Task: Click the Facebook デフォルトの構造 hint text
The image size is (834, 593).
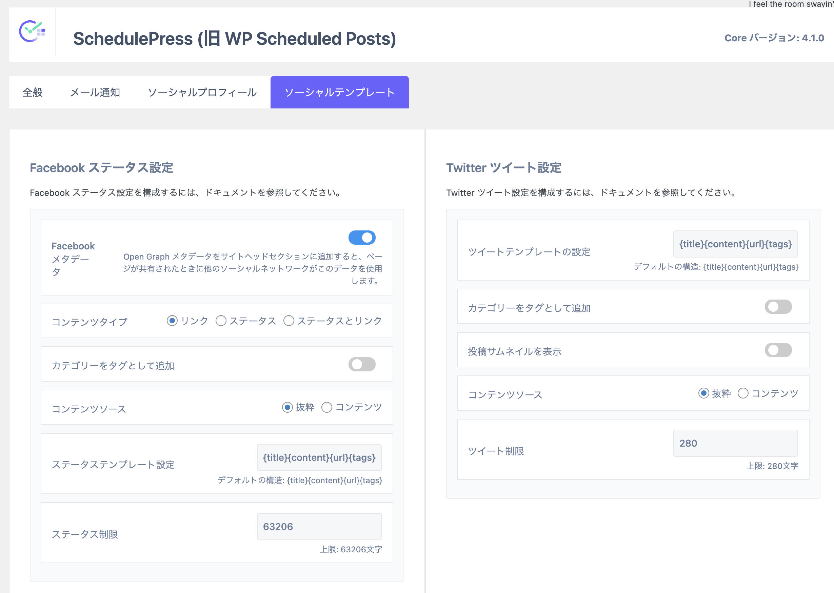Action: [x=300, y=480]
